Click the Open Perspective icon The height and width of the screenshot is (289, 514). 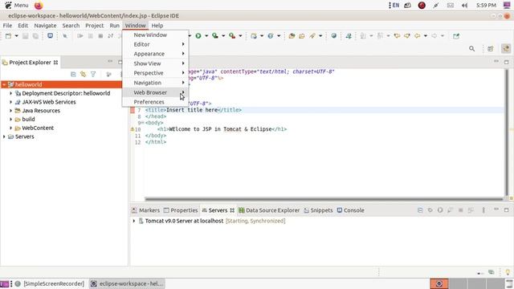coord(491,48)
